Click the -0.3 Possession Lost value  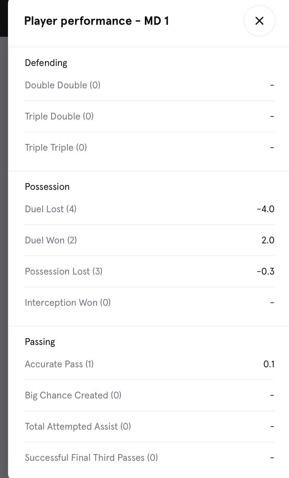click(265, 271)
